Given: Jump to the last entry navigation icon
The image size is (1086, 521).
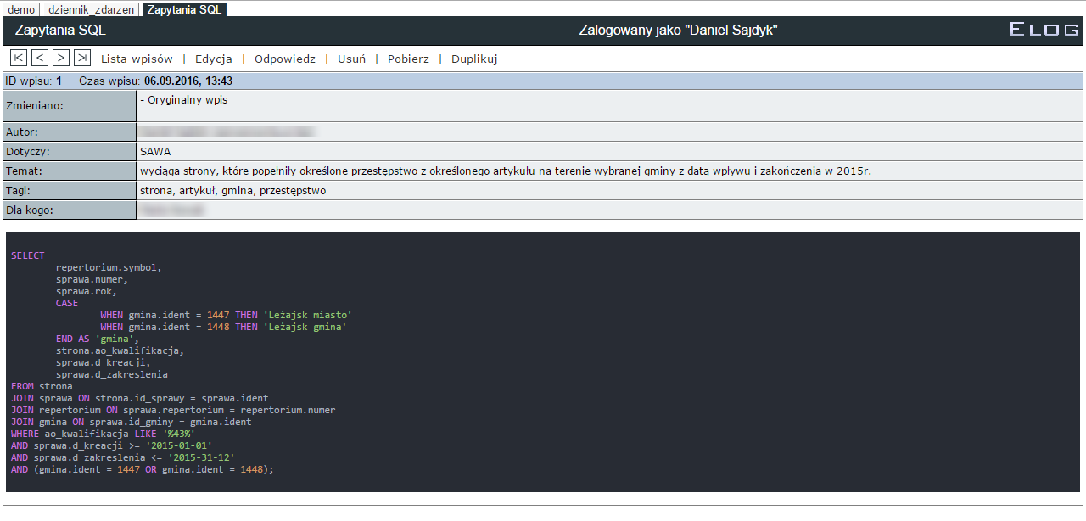Looking at the screenshot, I should pos(82,58).
